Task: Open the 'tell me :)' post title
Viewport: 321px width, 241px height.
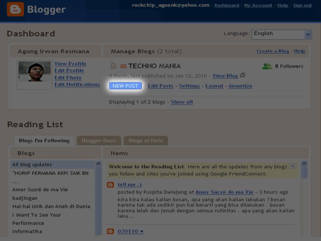Action: [129, 184]
